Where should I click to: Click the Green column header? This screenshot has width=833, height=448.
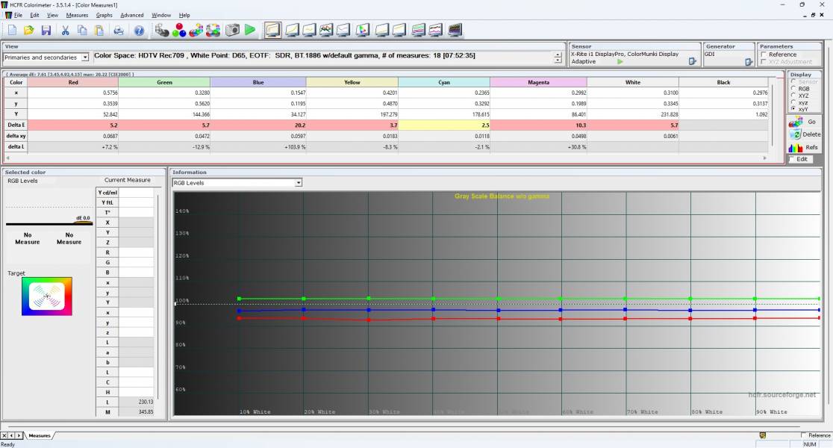tap(165, 82)
